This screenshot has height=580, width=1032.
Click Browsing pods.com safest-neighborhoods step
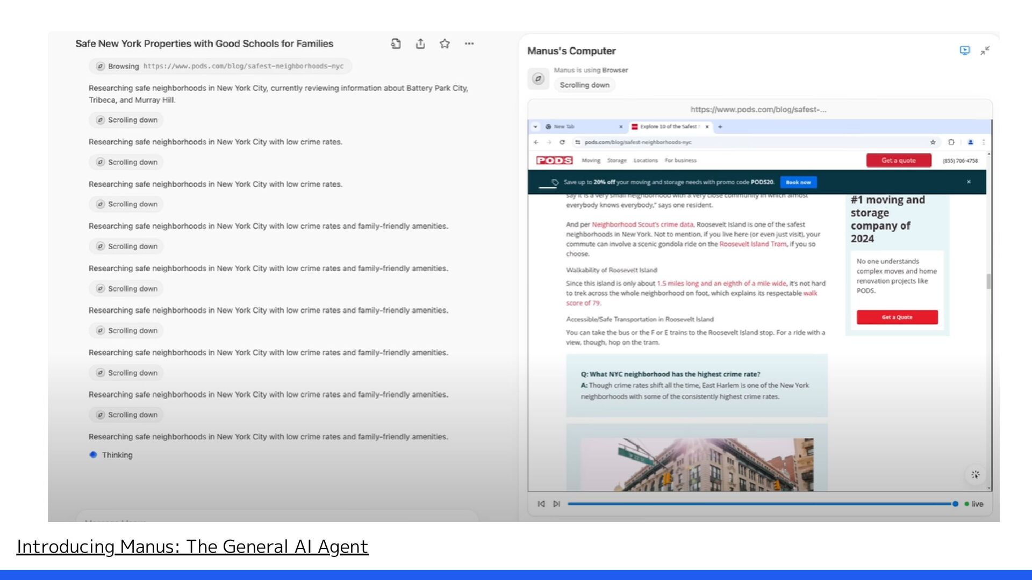tap(220, 66)
